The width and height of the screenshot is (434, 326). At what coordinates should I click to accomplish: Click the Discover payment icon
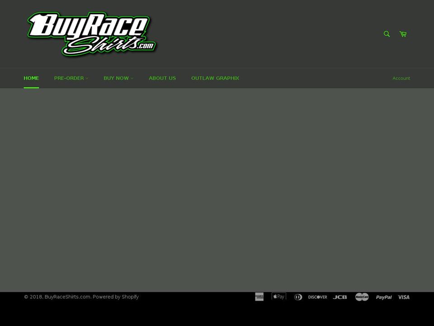point(317,297)
